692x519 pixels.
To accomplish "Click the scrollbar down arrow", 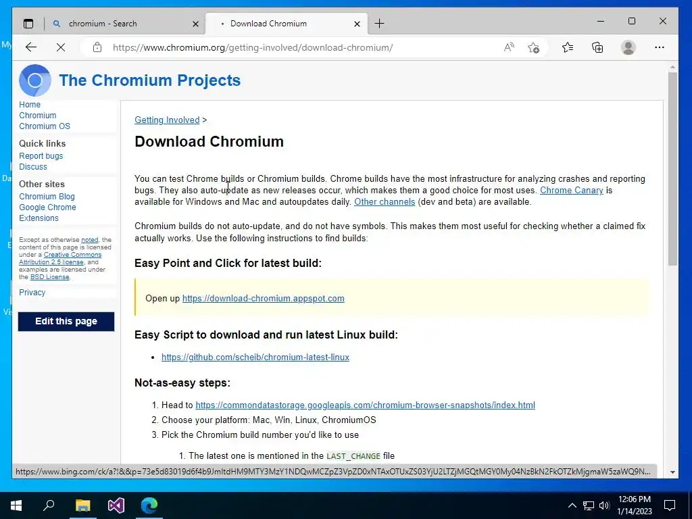I will point(672,472).
